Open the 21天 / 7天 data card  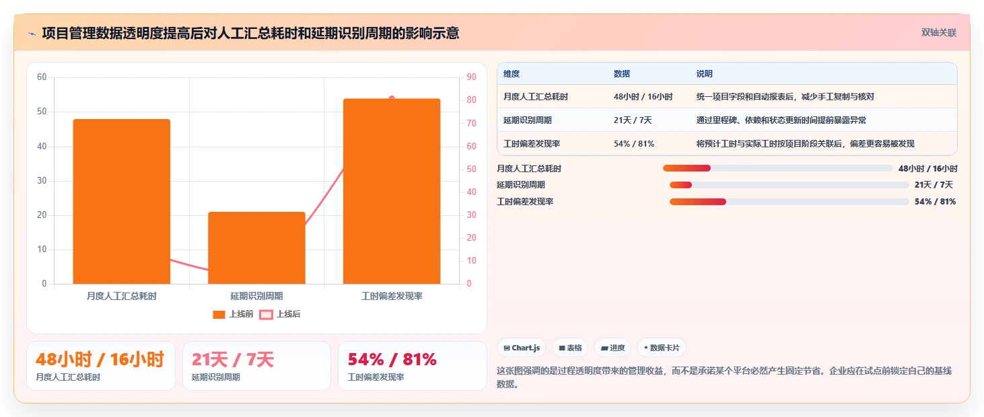[256, 366]
